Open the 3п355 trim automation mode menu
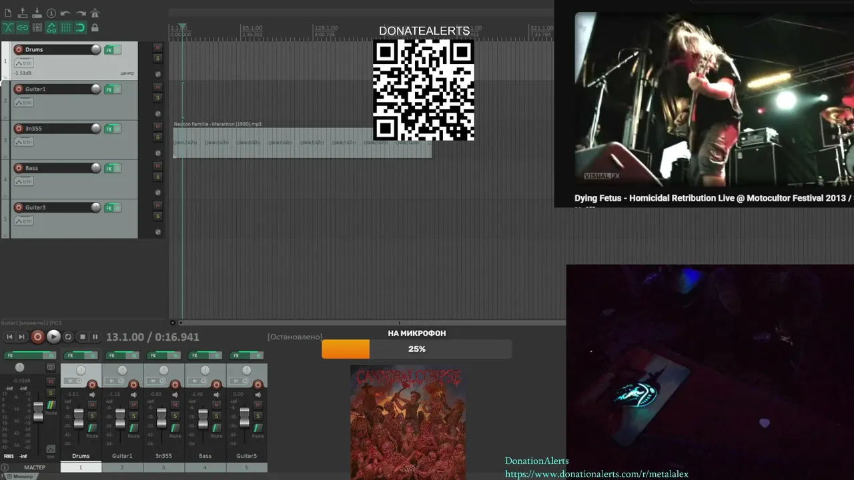 tap(23, 142)
